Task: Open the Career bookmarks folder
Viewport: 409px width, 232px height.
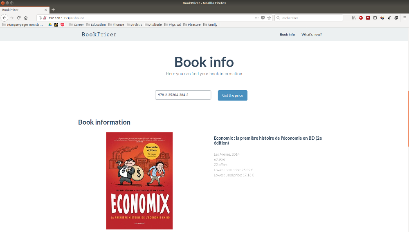Action: tap(77, 25)
